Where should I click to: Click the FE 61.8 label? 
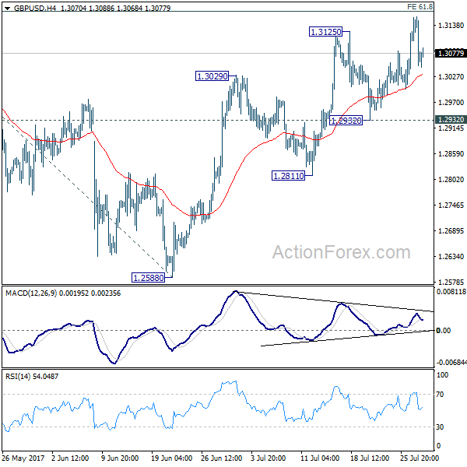tap(420, 6)
